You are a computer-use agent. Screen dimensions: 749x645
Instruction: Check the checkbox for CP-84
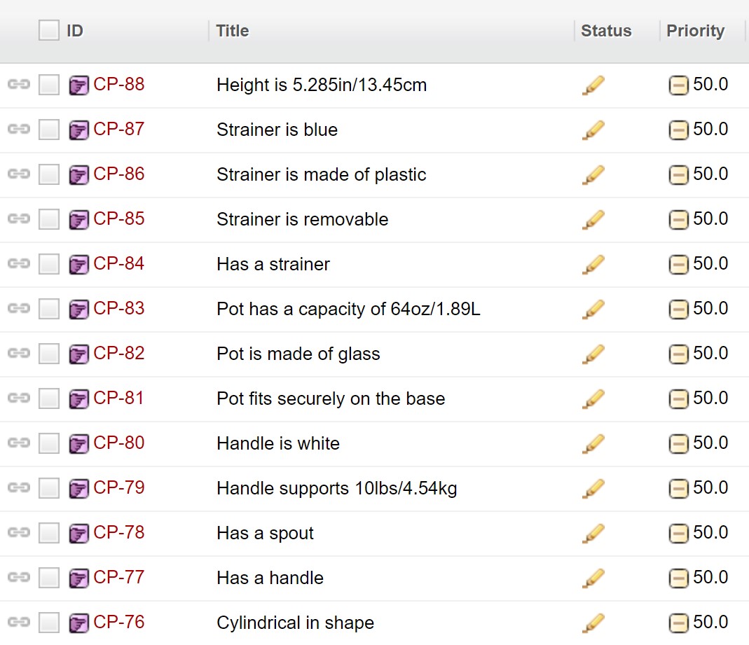(x=48, y=264)
